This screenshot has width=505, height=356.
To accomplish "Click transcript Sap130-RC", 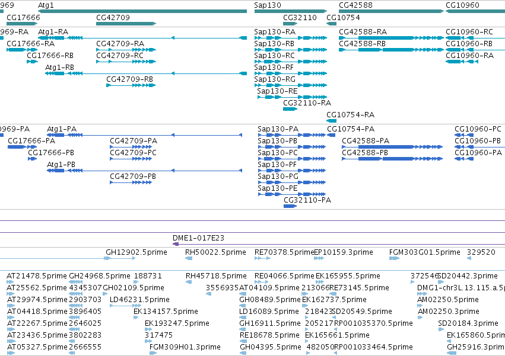I will [291, 62].
